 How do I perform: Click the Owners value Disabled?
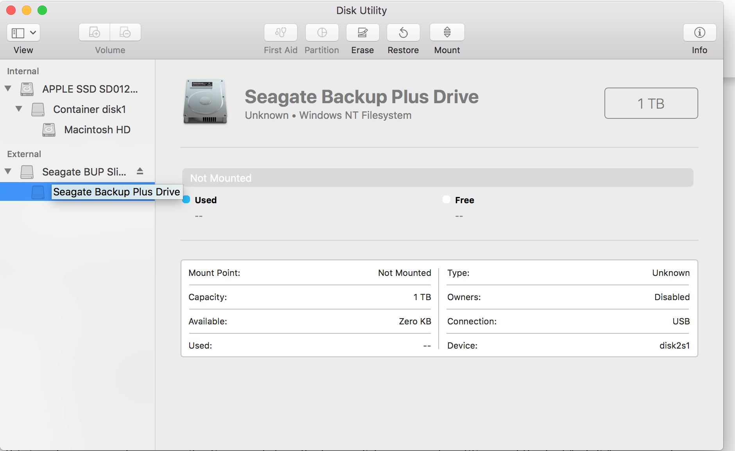672,297
